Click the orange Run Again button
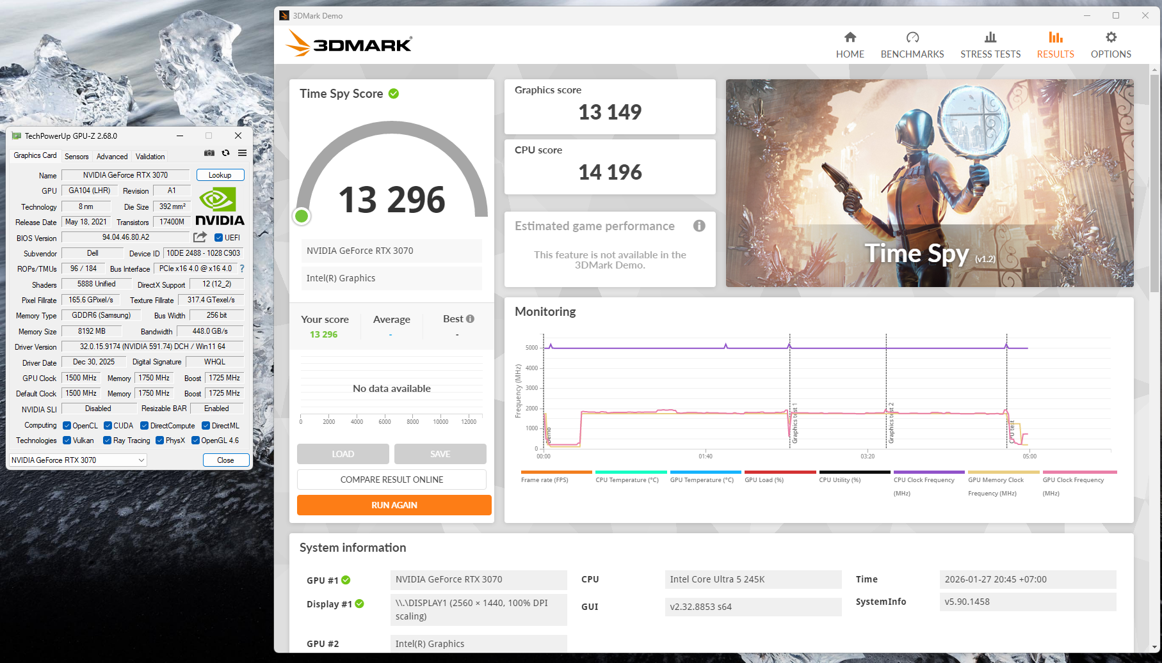Viewport: 1162px width, 663px height. coord(394,505)
